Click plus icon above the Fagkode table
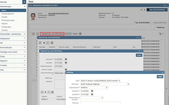The height and width of the screenshot is (105, 169). point(45,92)
